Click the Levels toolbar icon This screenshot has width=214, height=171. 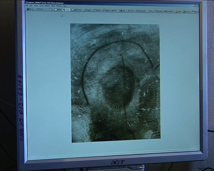pyautogui.click(x=131, y=11)
